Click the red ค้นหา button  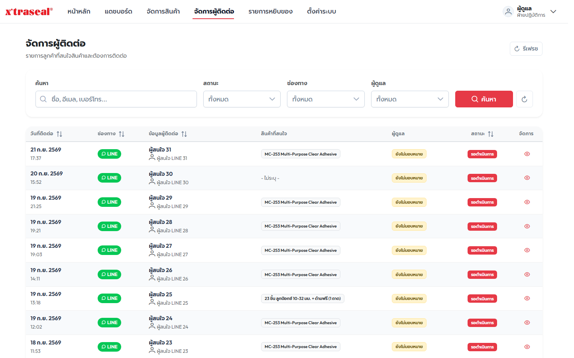coord(484,99)
